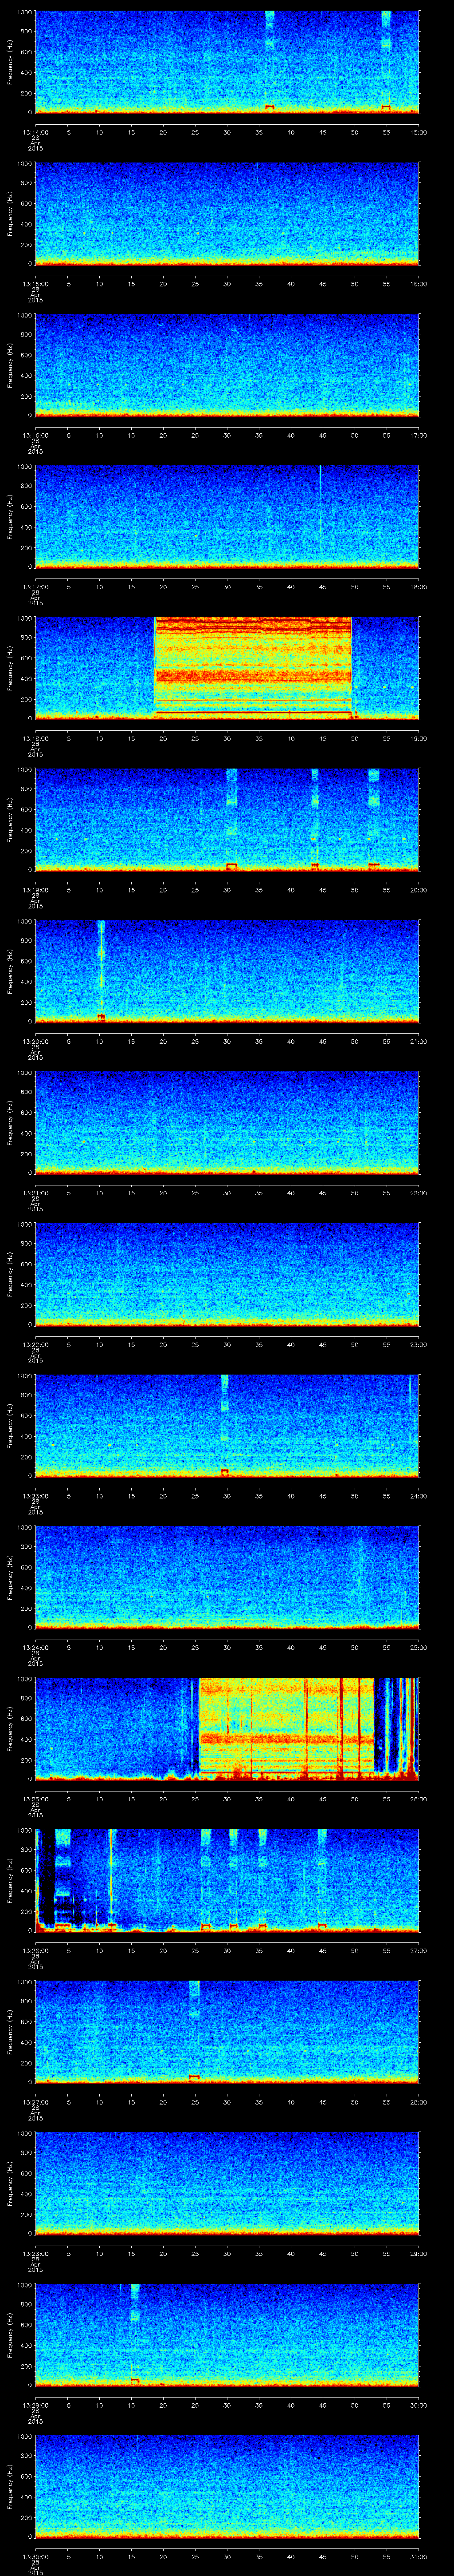Open the 13:16:00 spectrogram panel
The image size is (454, 2576).
coord(227,365)
